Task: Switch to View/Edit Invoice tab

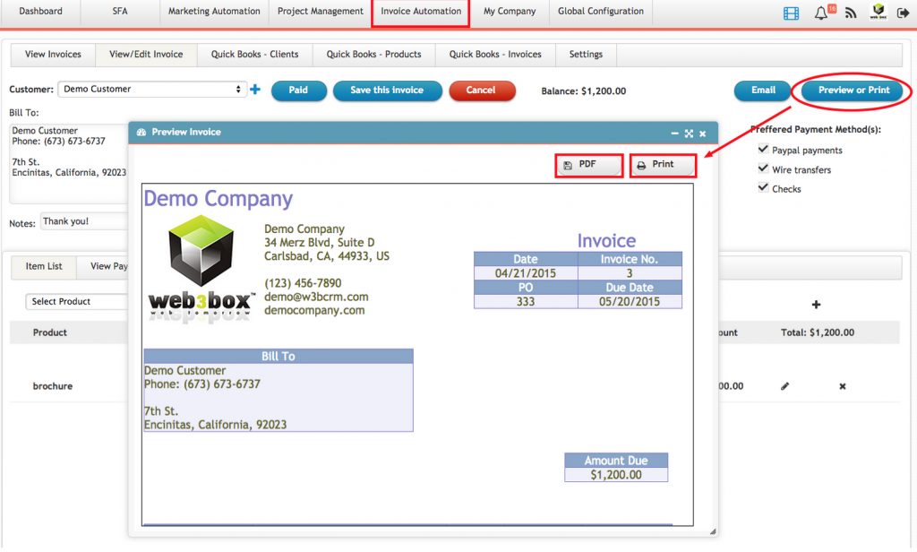Action: 146,55
